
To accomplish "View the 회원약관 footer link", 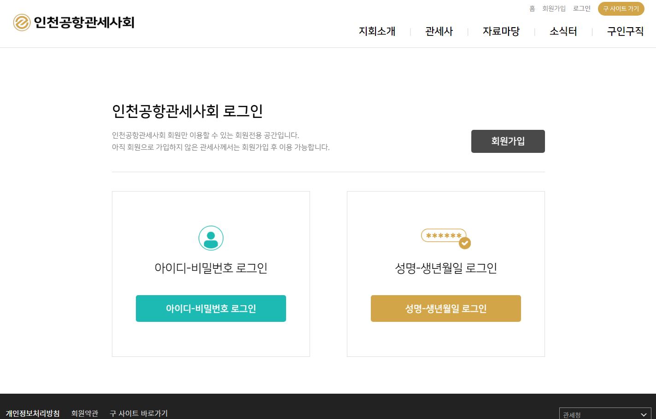I will coord(85,413).
